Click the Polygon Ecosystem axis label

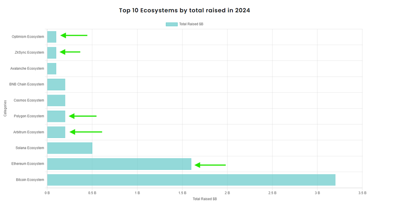coord(29,116)
